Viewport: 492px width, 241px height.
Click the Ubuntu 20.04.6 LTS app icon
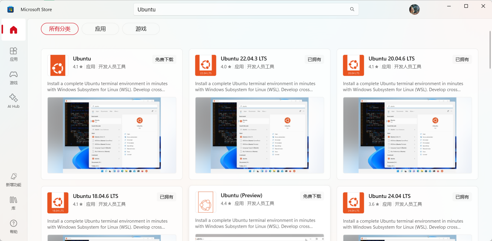pos(353,65)
